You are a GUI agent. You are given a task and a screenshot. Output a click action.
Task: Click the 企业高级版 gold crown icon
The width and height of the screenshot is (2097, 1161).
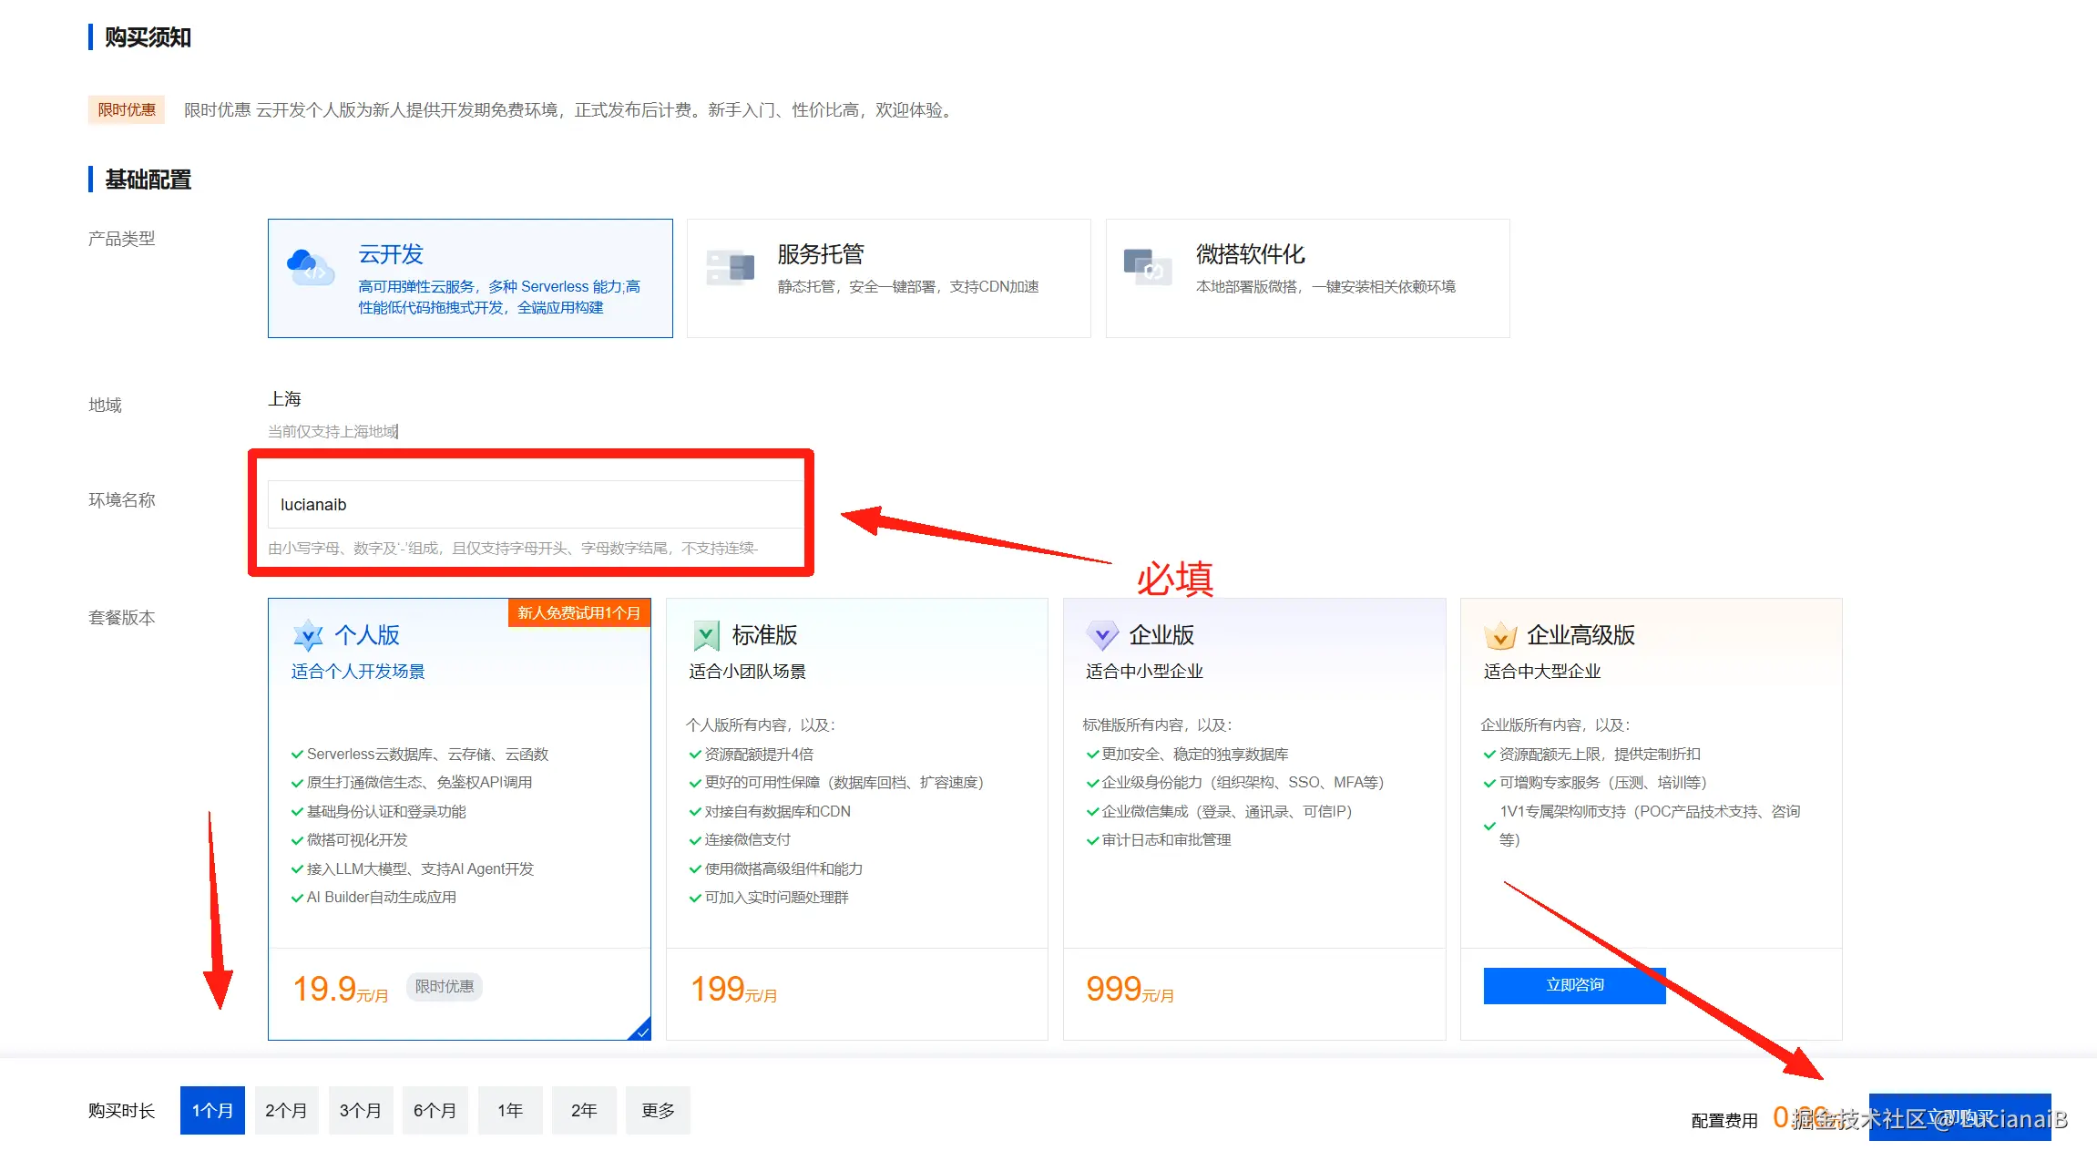pyautogui.click(x=1501, y=635)
